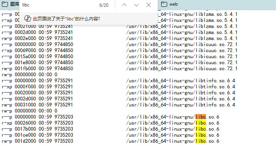Close the find-on-page bar
The image size is (276, 145).
click(x=149, y=5)
